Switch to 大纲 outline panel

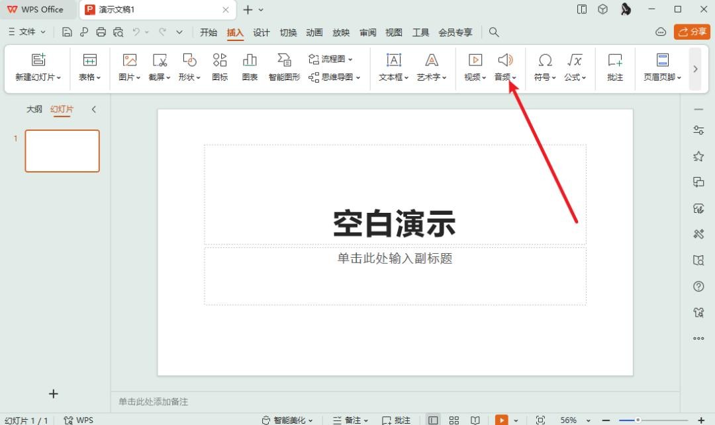(34, 109)
